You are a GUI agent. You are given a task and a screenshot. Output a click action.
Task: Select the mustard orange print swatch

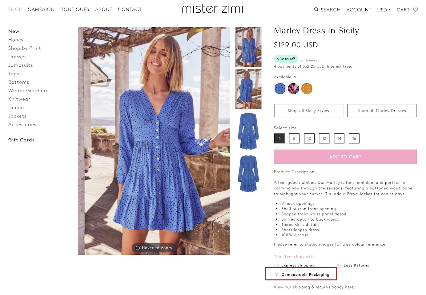pyautogui.click(x=307, y=89)
